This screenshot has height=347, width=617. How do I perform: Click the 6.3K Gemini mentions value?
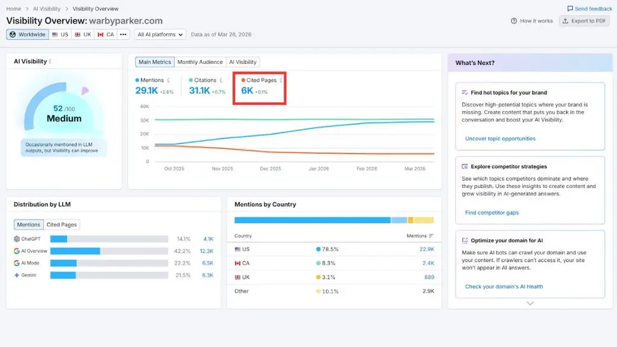[x=207, y=275]
